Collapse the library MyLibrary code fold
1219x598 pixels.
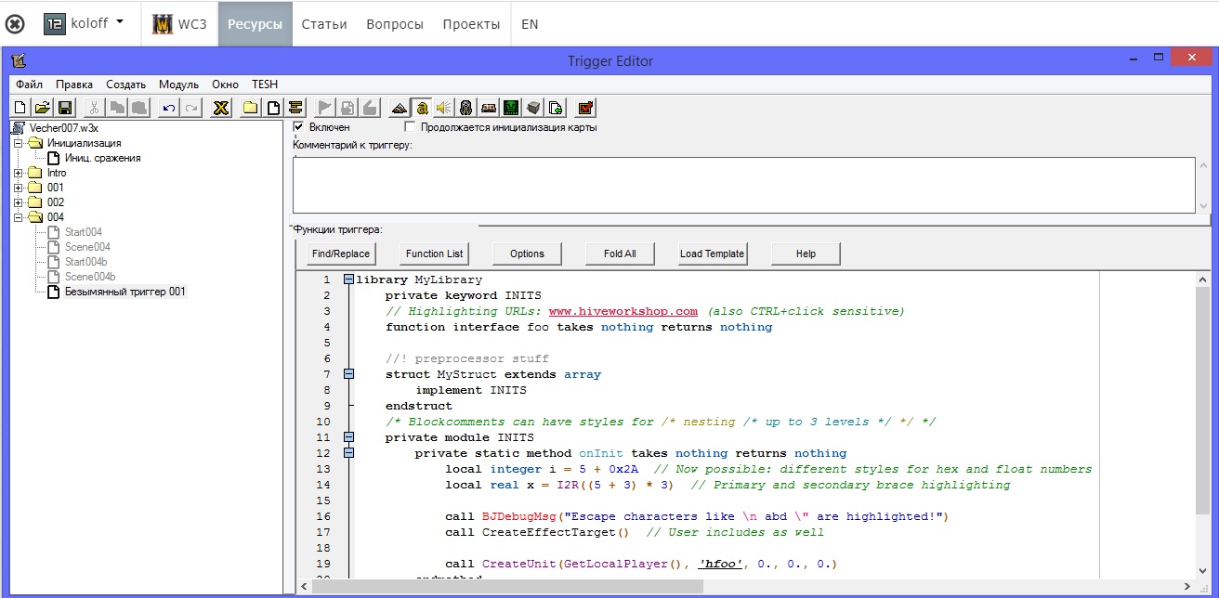tap(348, 279)
